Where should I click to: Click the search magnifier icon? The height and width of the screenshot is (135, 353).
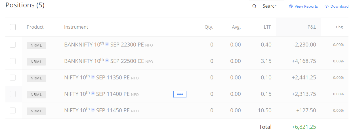click(x=255, y=6)
